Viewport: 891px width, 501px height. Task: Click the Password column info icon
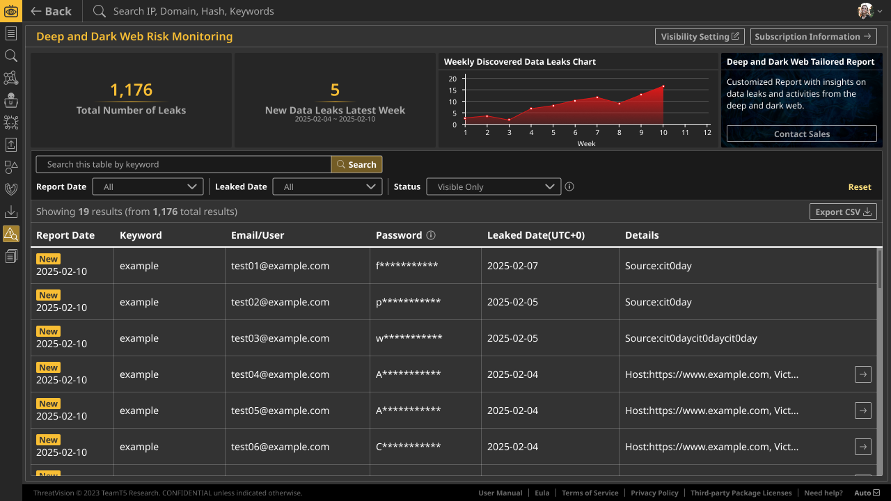431,235
